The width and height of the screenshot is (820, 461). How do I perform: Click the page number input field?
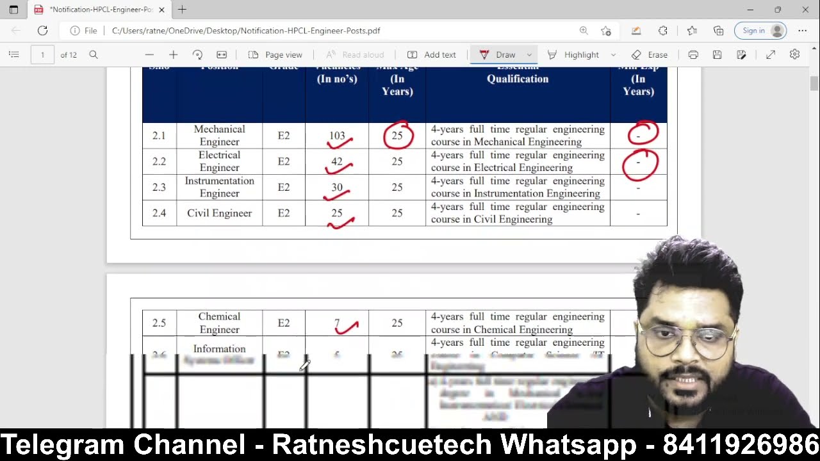(42, 55)
